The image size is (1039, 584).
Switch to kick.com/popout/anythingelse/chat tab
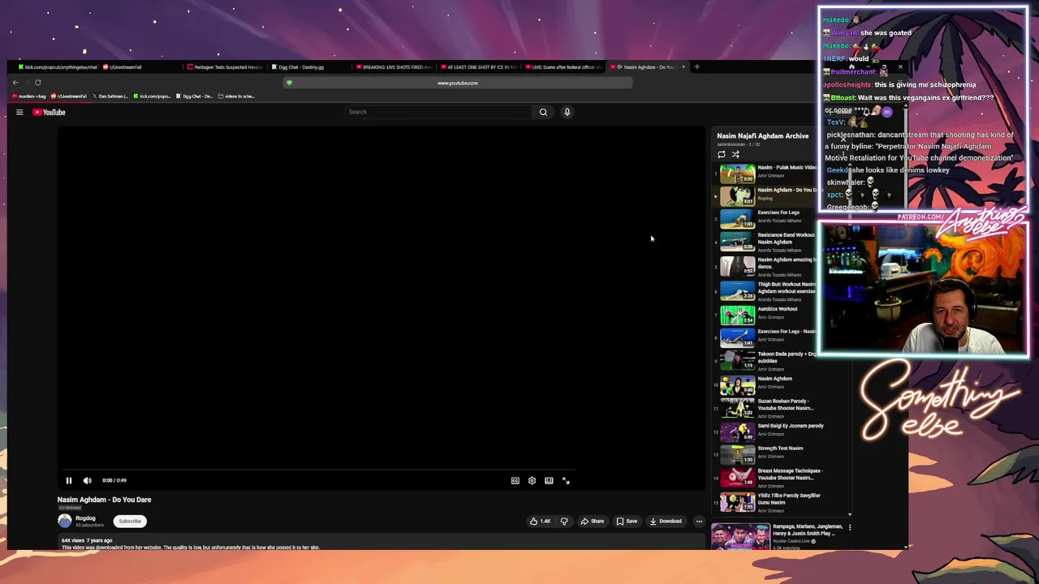click(57, 67)
